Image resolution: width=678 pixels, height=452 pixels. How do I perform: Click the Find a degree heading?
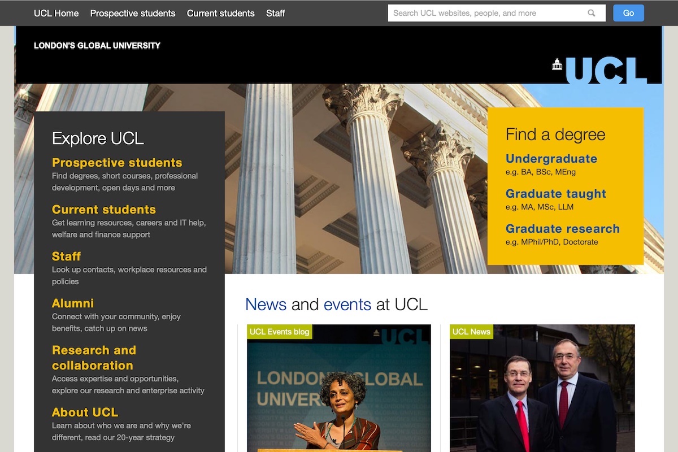pos(555,134)
